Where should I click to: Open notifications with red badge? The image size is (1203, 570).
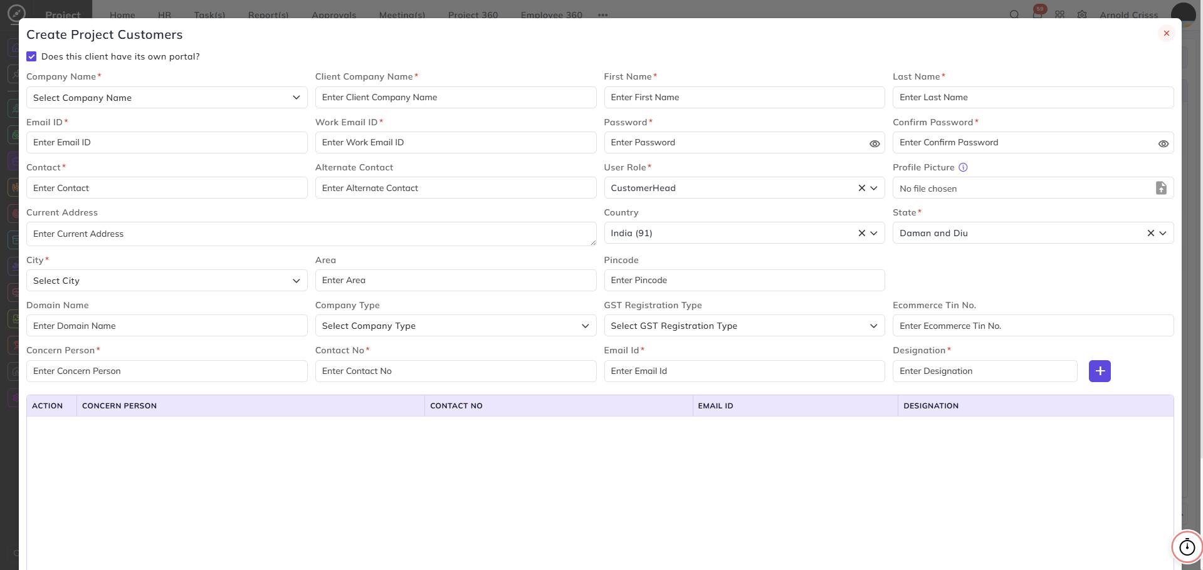click(1038, 13)
